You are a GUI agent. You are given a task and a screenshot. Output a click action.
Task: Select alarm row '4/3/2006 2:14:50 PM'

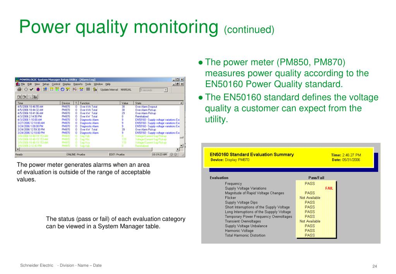(98, 116)
